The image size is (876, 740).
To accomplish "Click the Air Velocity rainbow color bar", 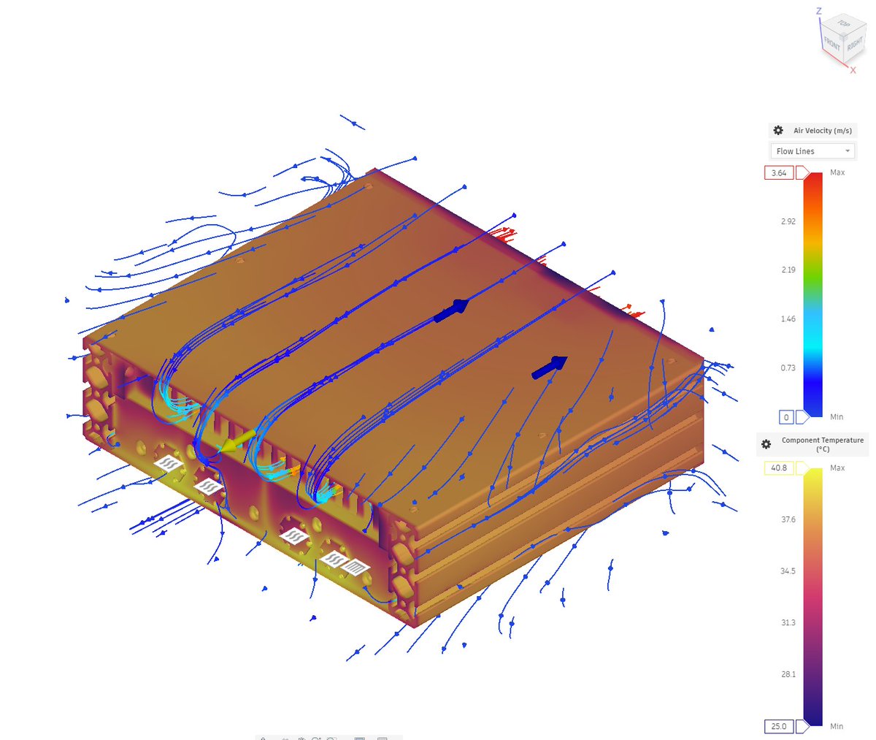I will [x=813, y=295].
